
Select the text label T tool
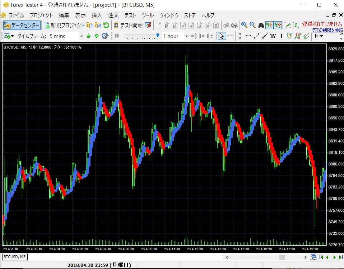point(281,36)
